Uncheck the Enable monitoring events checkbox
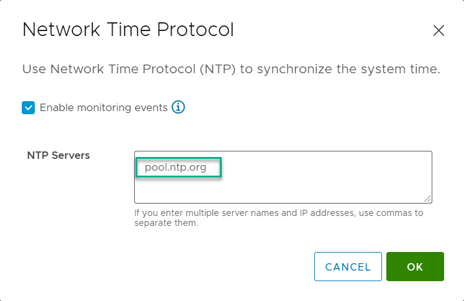Screen dimensions: 464x301 click(x=29, y=108)
